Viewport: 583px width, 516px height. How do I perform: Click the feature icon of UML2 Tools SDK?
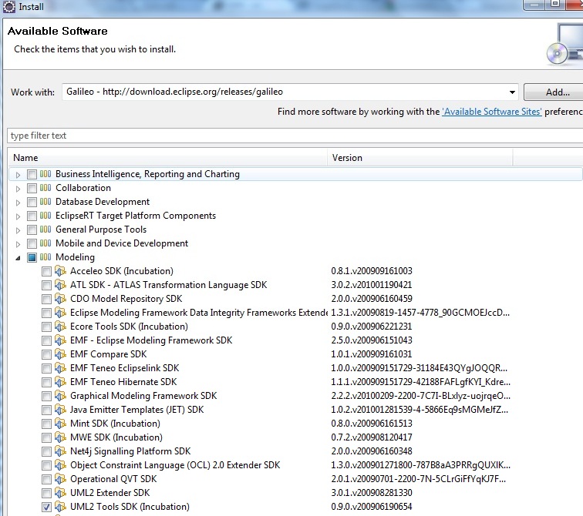point(60,506)
